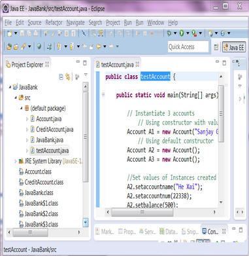Click Previous Annotation yellow up-arrow icon

(x=72, y=46)
